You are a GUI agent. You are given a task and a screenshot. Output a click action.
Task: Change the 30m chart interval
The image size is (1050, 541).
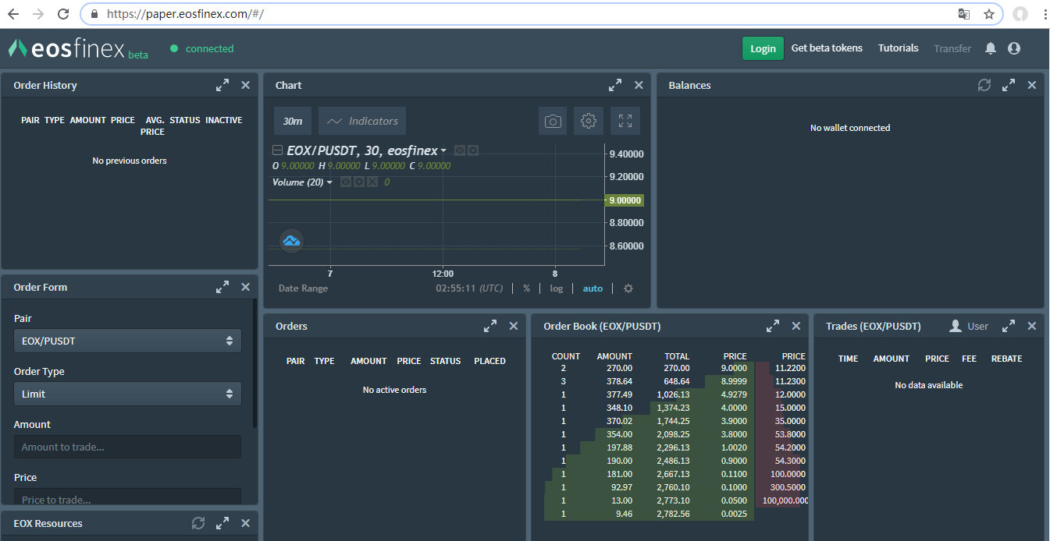[x=293, y=121]
